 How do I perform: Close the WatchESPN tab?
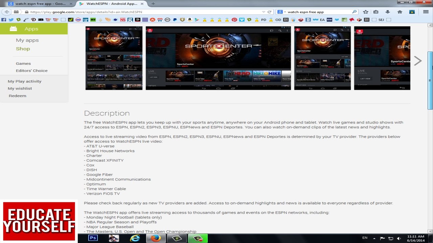pyautogui.click(x=142, y=4)
